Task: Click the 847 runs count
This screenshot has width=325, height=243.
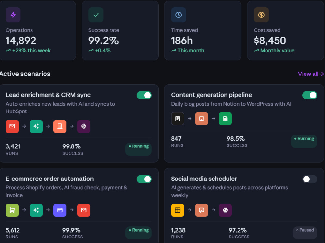Action: click(176, 139)
